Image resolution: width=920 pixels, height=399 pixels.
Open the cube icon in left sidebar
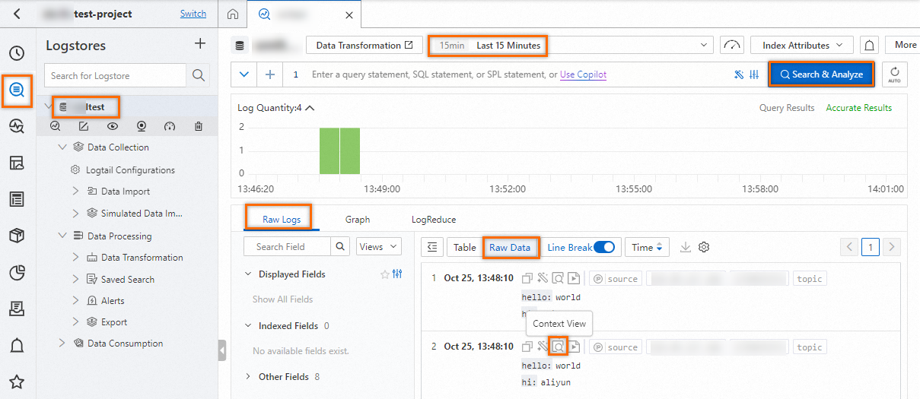tap(17, 236)
